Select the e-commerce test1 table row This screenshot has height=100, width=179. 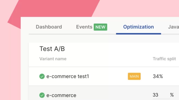(104, 76)
